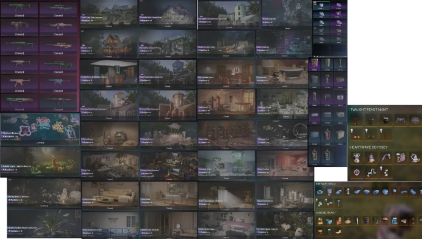422x239 pixels.
Task: Select the blue sofa room card
Action: tap(110, 225)
